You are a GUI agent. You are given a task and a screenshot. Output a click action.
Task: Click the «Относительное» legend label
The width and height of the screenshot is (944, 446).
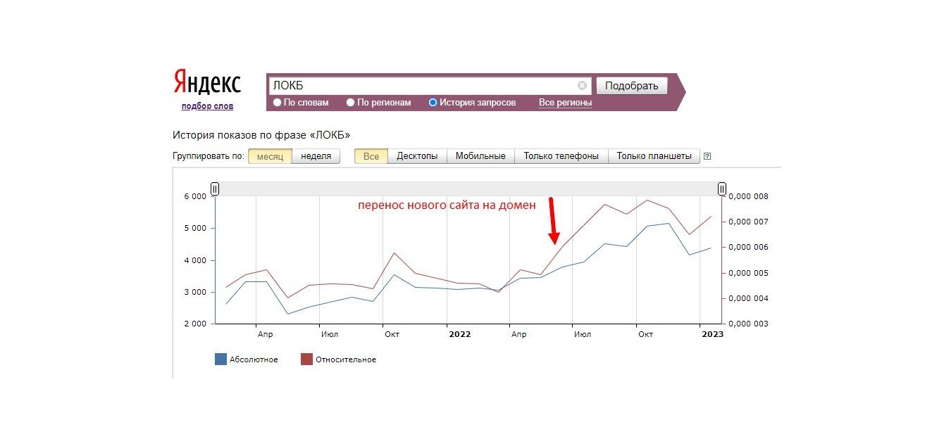(346, 359)
